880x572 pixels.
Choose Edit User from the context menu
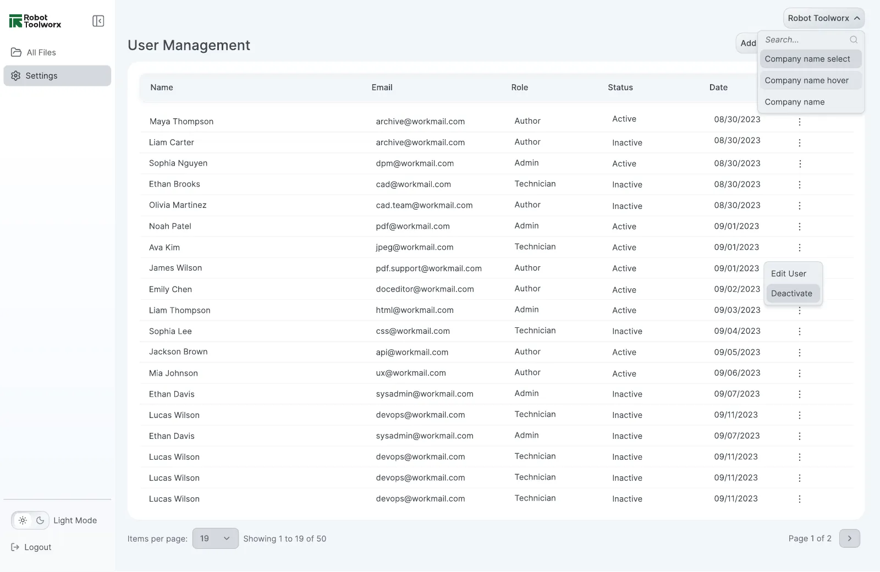coord(793,273)
